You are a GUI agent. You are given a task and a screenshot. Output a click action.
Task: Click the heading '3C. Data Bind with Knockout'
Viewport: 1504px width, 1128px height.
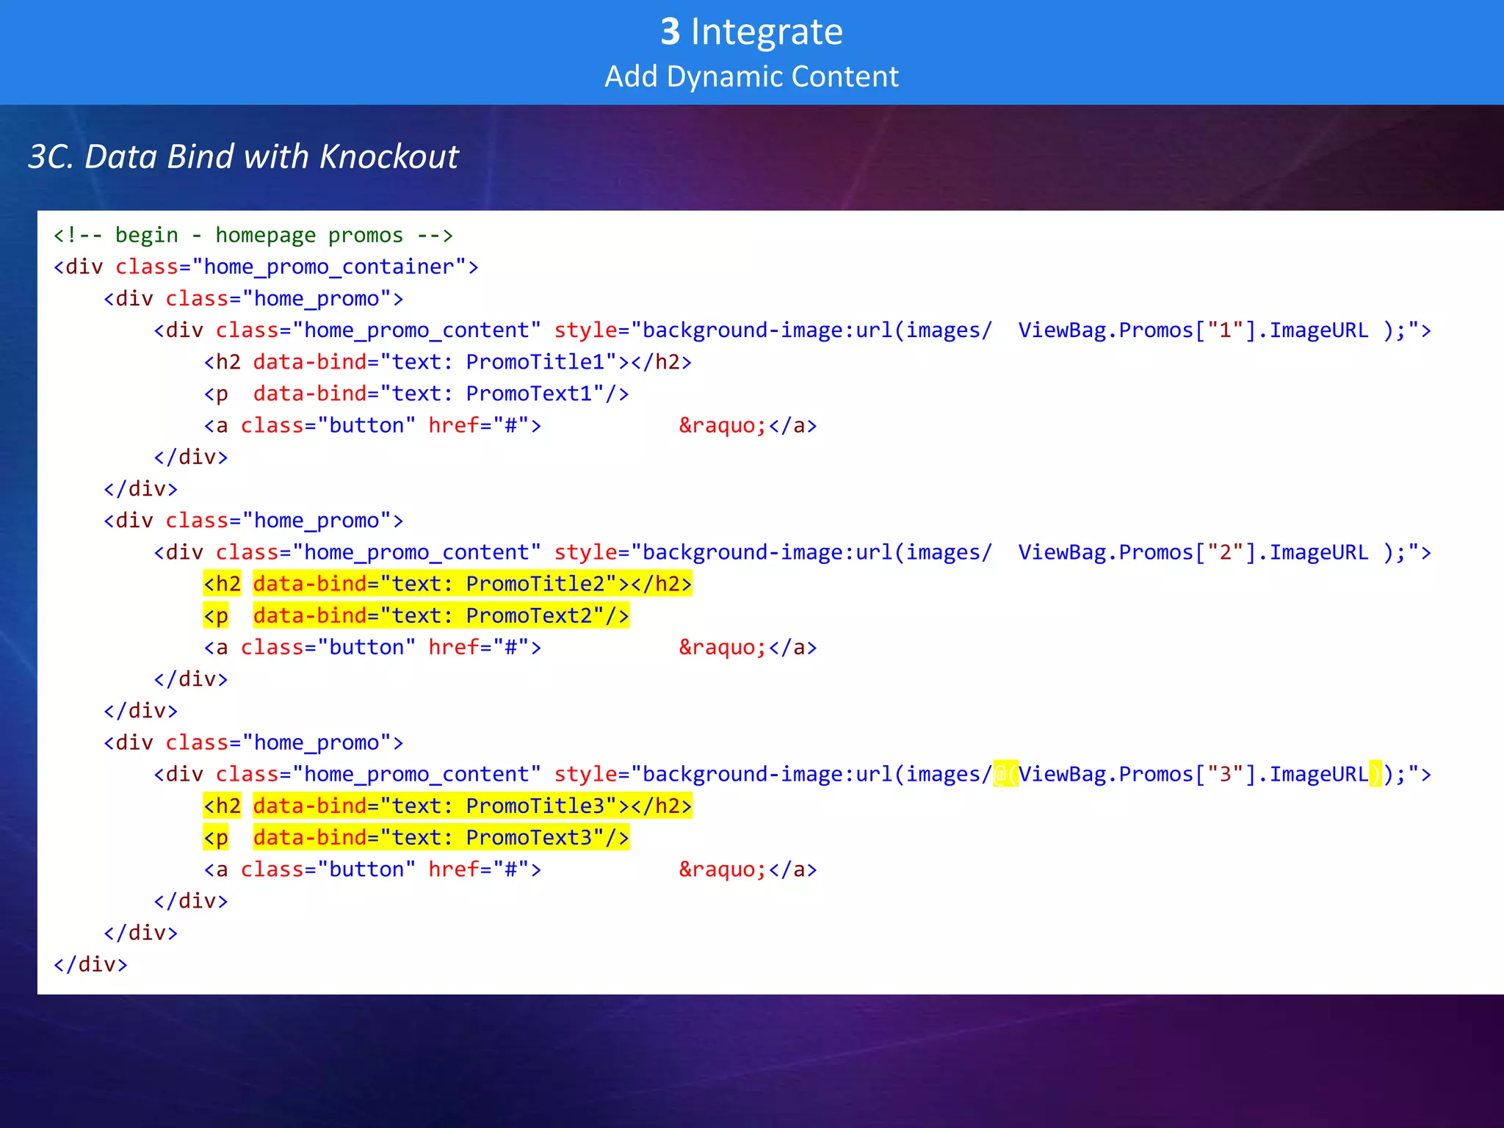[243, 157]
